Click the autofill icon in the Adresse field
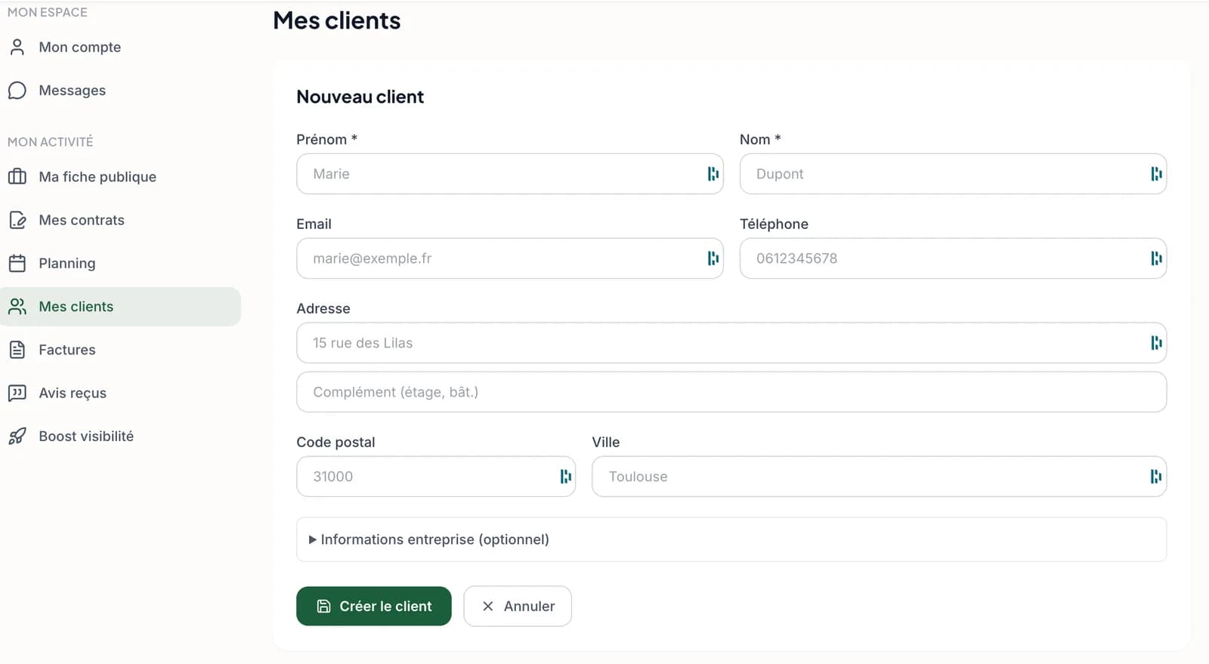This screenshot has width=1209, height=664. [x=1156, y=343]
